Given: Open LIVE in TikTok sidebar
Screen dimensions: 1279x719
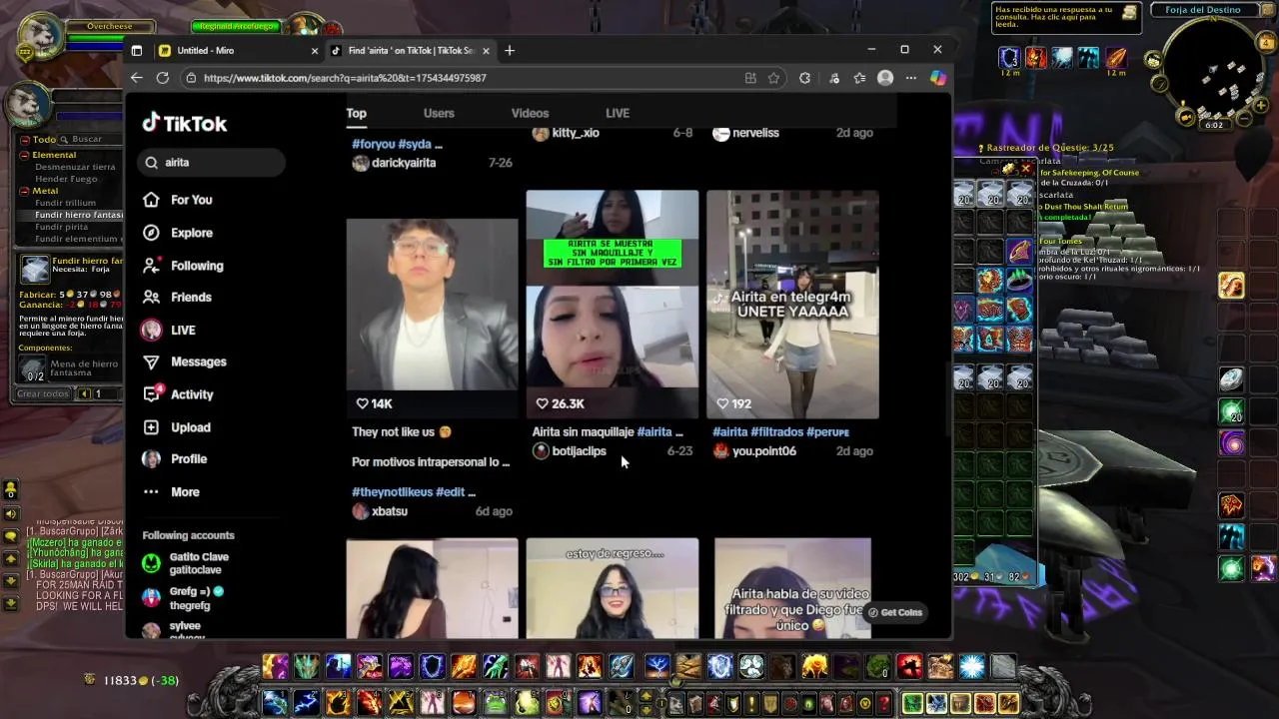Looking at the screenshot, I should (169, 330).
